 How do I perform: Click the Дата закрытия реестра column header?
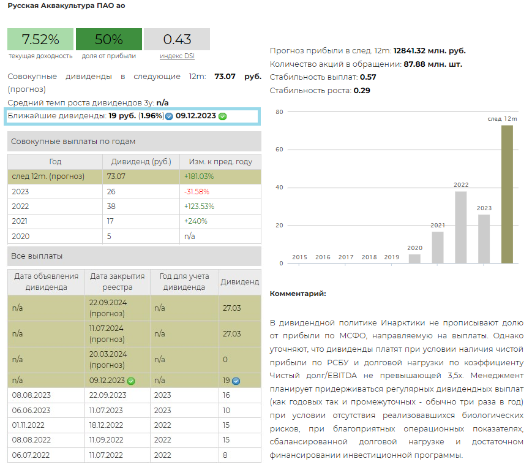pyautogui.click(x=117, y=281)
